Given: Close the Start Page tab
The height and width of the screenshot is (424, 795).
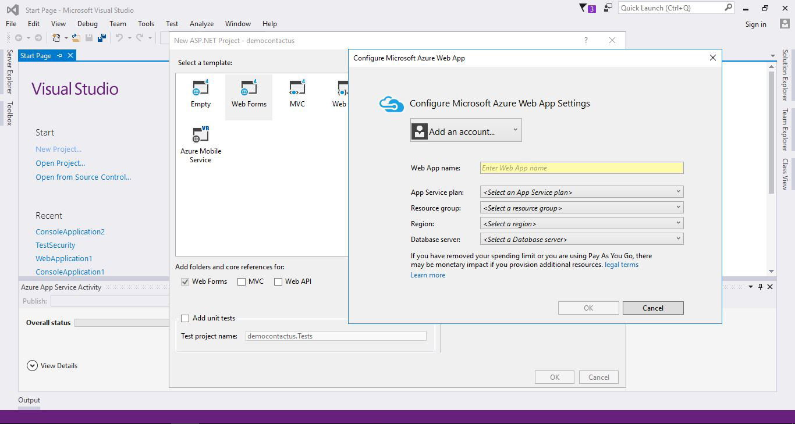Looking at the screenshot, I should point(70,56).
